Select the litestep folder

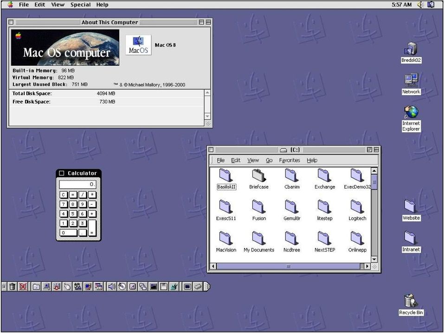324,210
